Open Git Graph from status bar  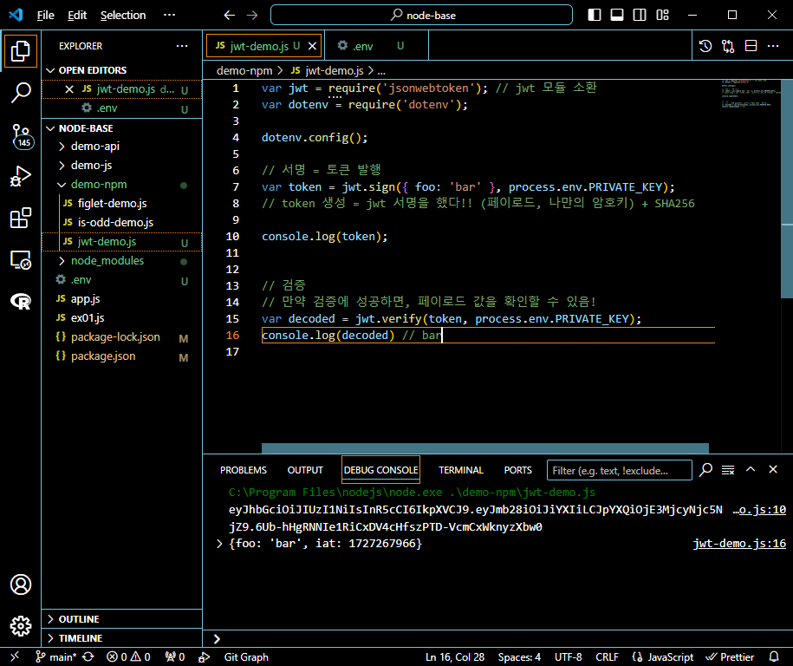coord(246,656)
